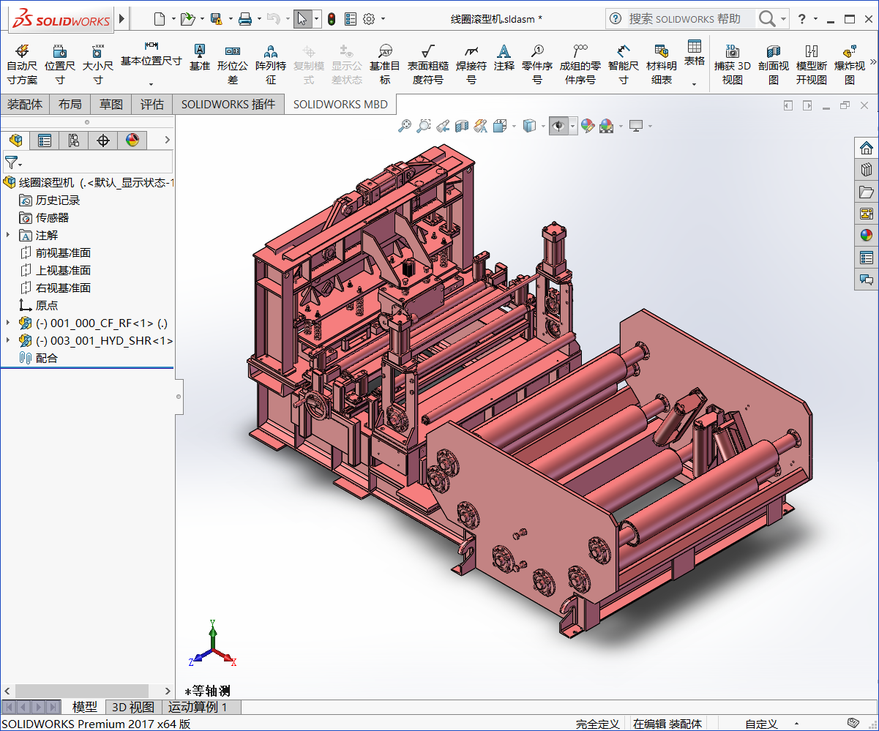Switch to the DimXpertManager crosshair tab
This screenshot has height=731, width=879.
103,140
